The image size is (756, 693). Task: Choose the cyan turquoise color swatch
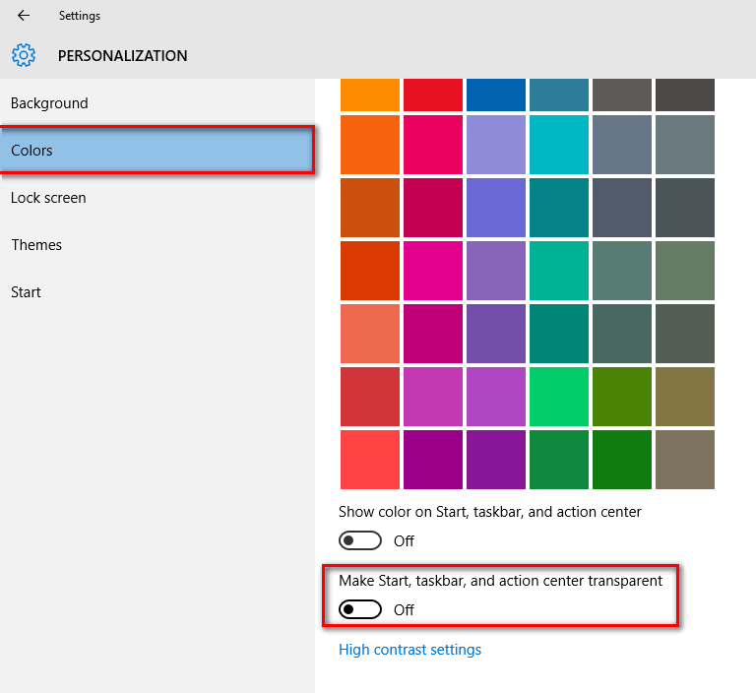point(559,144)
